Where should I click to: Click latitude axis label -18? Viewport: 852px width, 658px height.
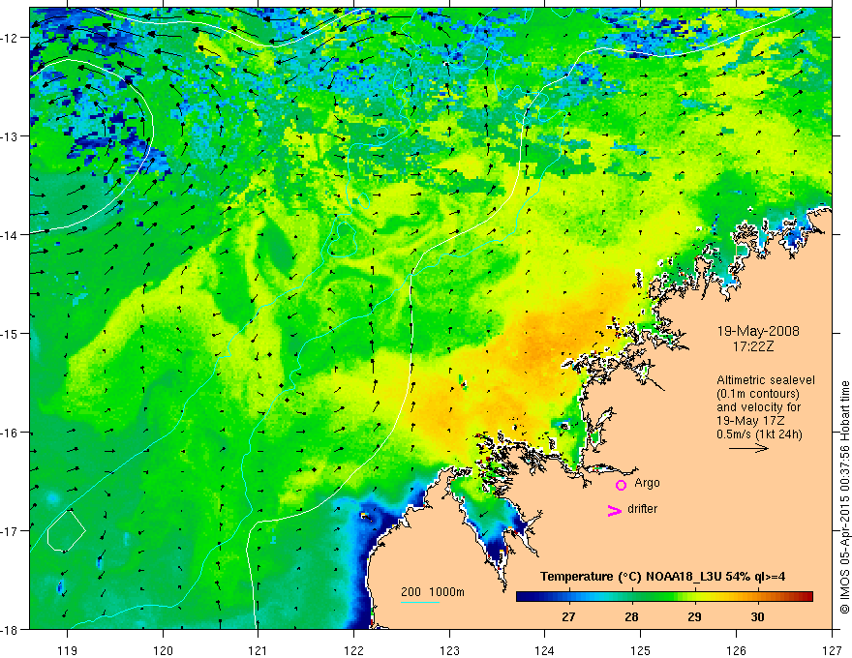[x=10, y=629]
